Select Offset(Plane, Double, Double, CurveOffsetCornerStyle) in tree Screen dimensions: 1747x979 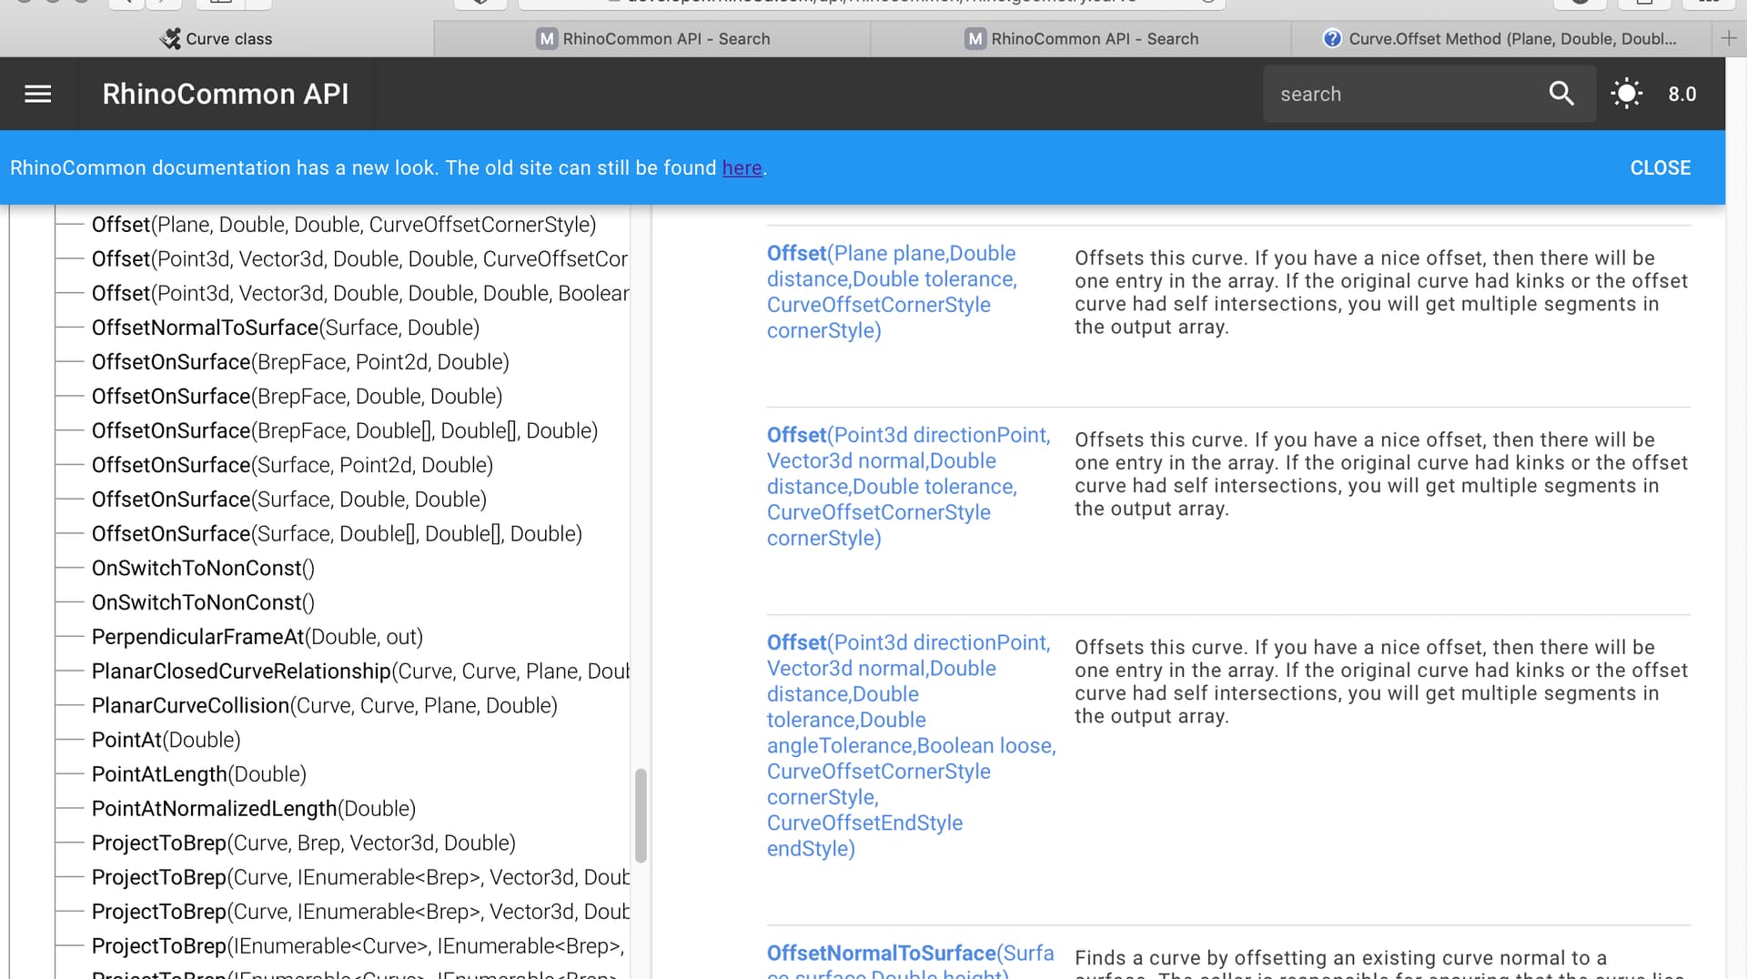[x=344, y=225]
